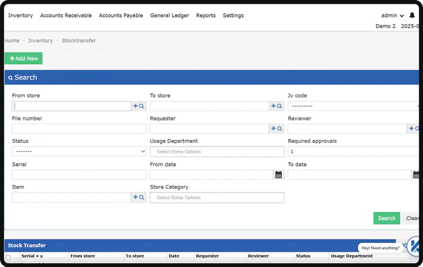Click the Stocktransfer breadcrumb
The width and height of the screenshot is (423, 267).
coord(79,41)
